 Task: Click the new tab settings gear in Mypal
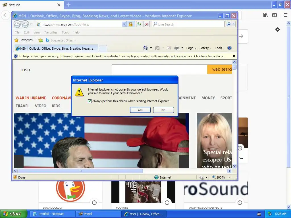point(277,30)
